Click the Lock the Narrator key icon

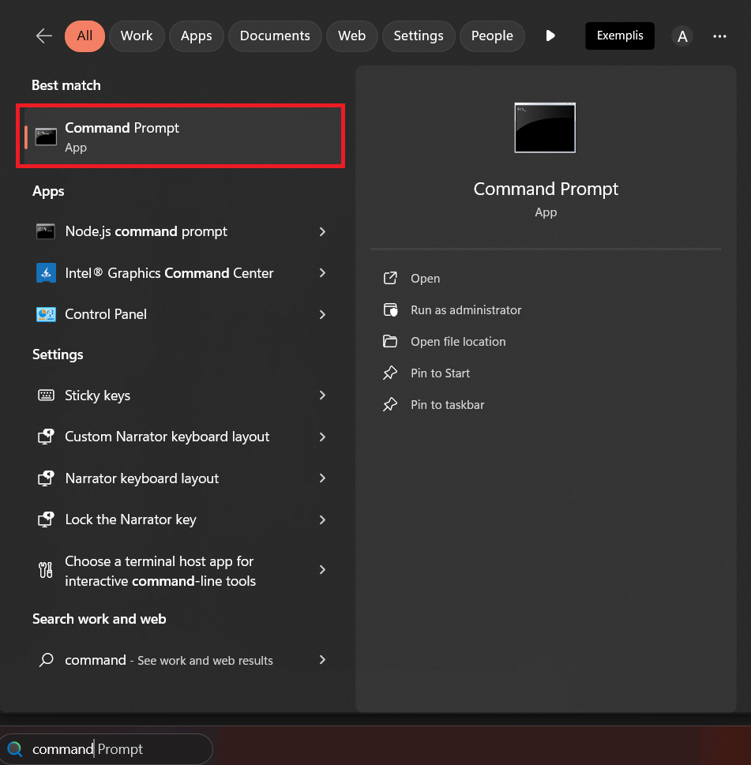click(46, 519)
